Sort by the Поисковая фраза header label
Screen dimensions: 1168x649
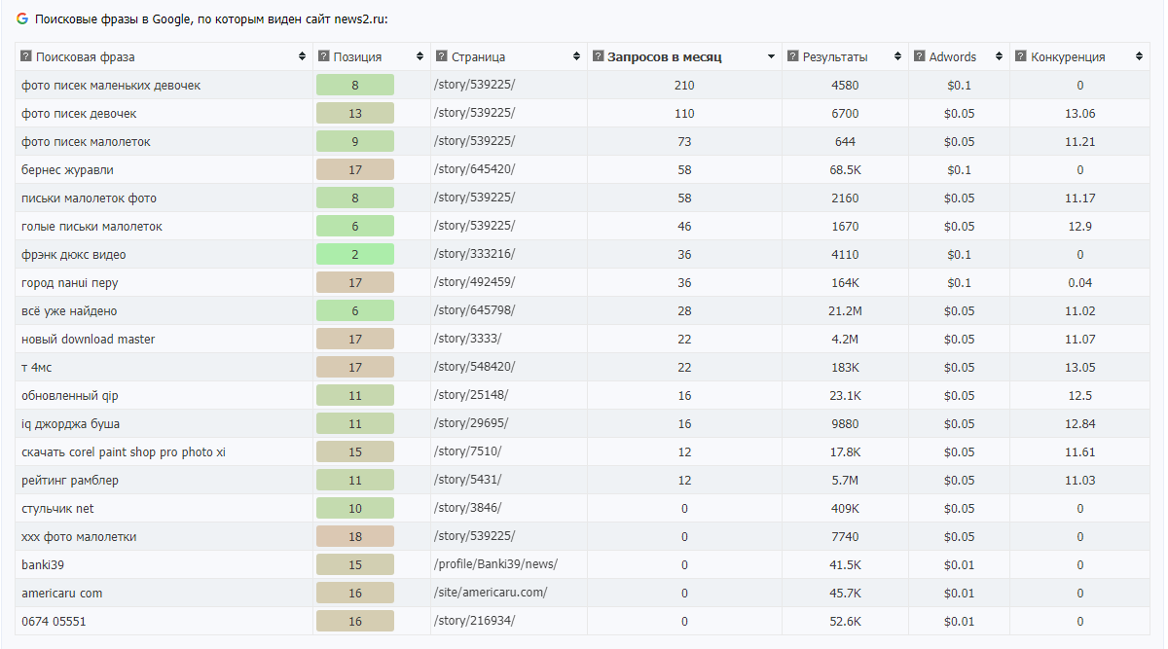point(86,57)
